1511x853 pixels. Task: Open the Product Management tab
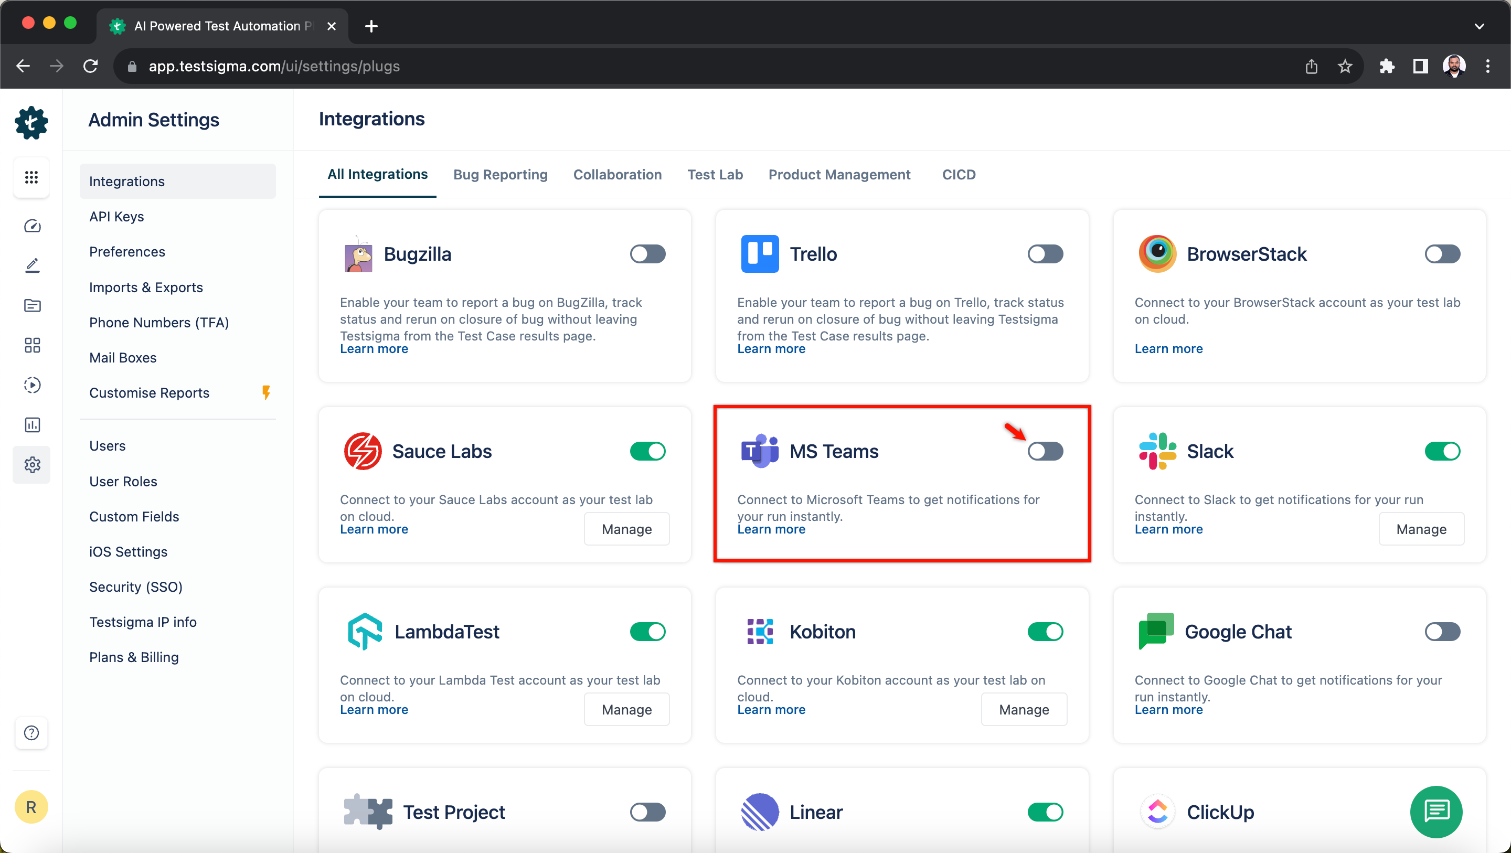(839, 174)
